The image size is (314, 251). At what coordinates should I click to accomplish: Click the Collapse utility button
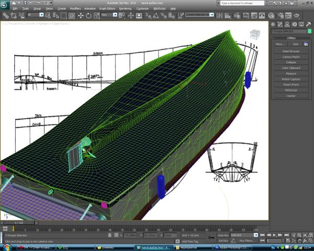[291, 62]
